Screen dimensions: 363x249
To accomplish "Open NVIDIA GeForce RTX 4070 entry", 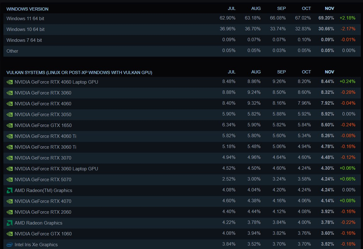I will (x=43, y=201).
